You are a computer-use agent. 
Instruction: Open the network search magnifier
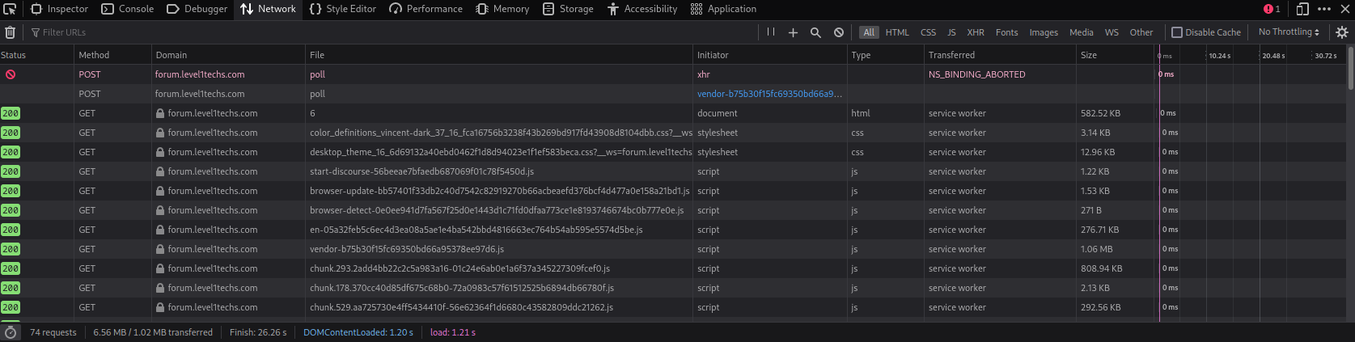pyautogui.click(x=815, y=32)
